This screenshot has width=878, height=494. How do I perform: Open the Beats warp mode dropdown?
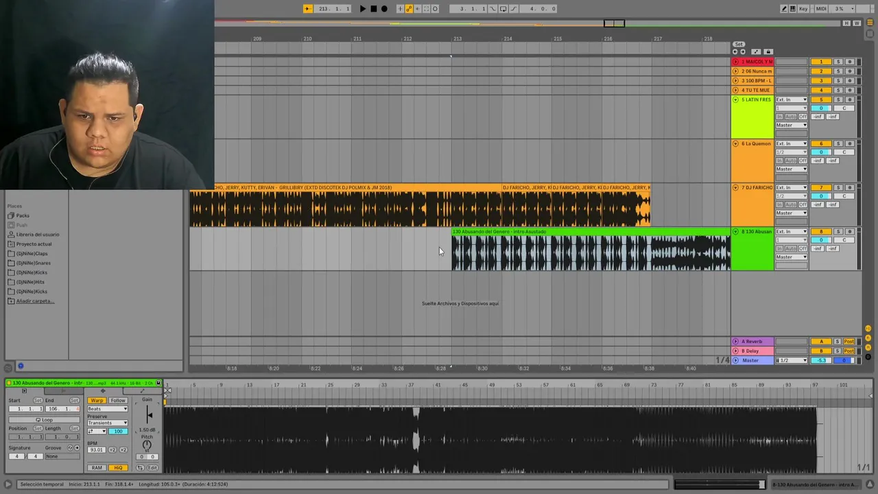point(108,409)
